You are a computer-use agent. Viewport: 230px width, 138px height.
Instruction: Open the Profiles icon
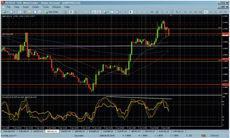[11, 12]
